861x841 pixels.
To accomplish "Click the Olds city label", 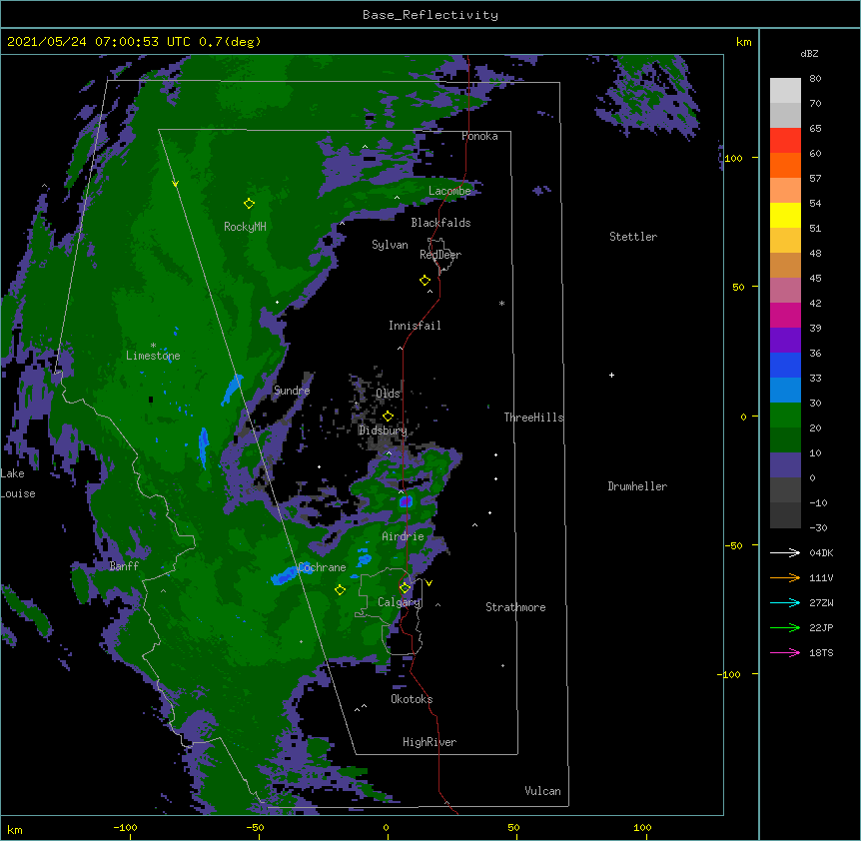I will click(388, 394).
